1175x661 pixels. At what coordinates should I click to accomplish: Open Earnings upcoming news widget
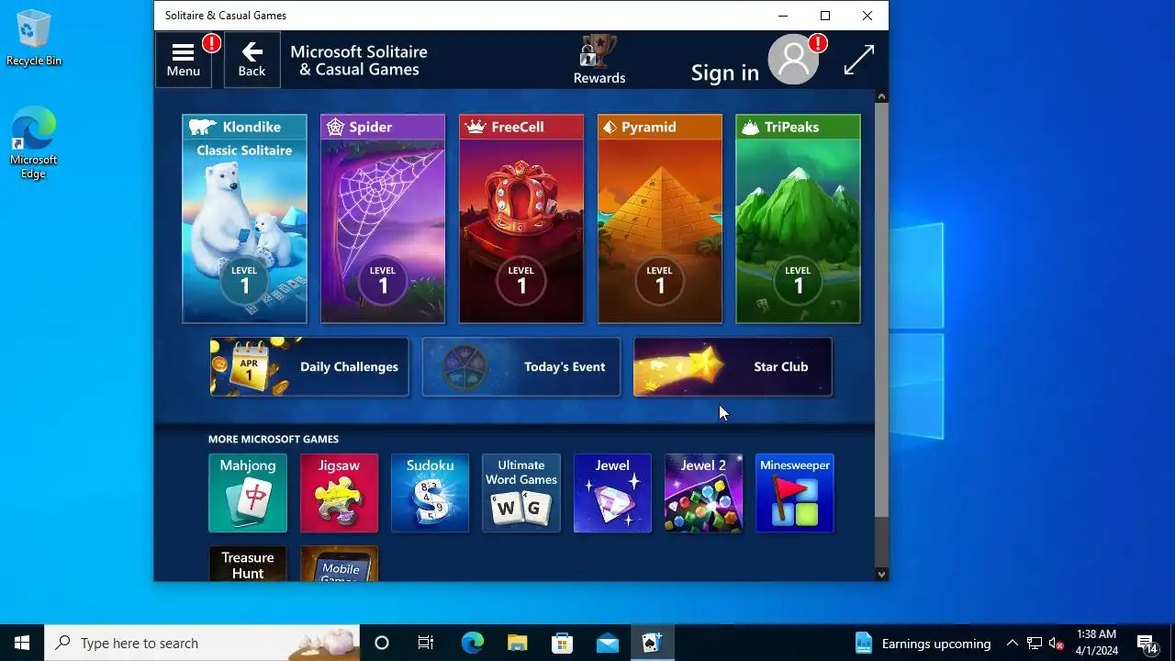(x=923, y=644)
